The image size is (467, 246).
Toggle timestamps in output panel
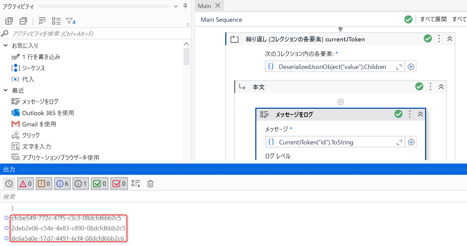point(9,184)
